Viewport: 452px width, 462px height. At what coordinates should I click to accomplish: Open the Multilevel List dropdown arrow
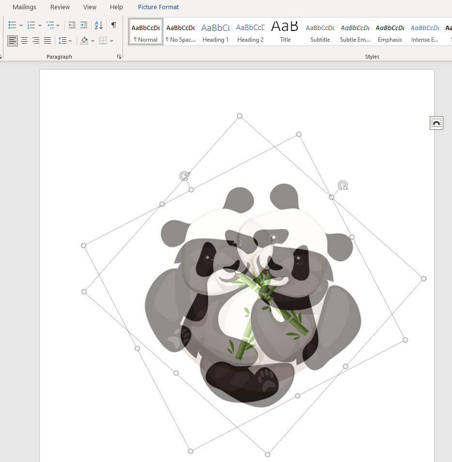[58, 25]
